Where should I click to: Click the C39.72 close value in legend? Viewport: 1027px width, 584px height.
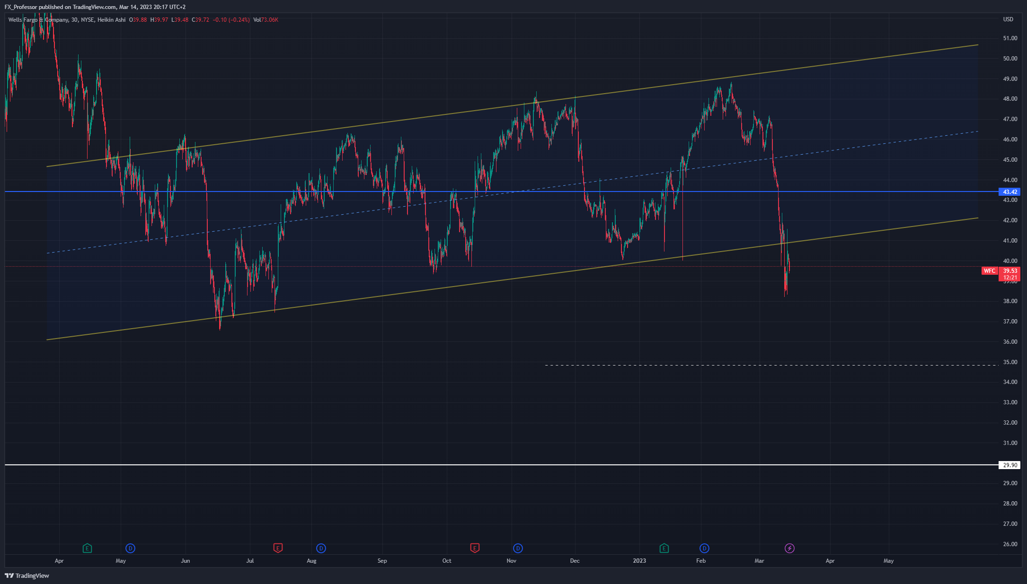[x=200, y=20]
